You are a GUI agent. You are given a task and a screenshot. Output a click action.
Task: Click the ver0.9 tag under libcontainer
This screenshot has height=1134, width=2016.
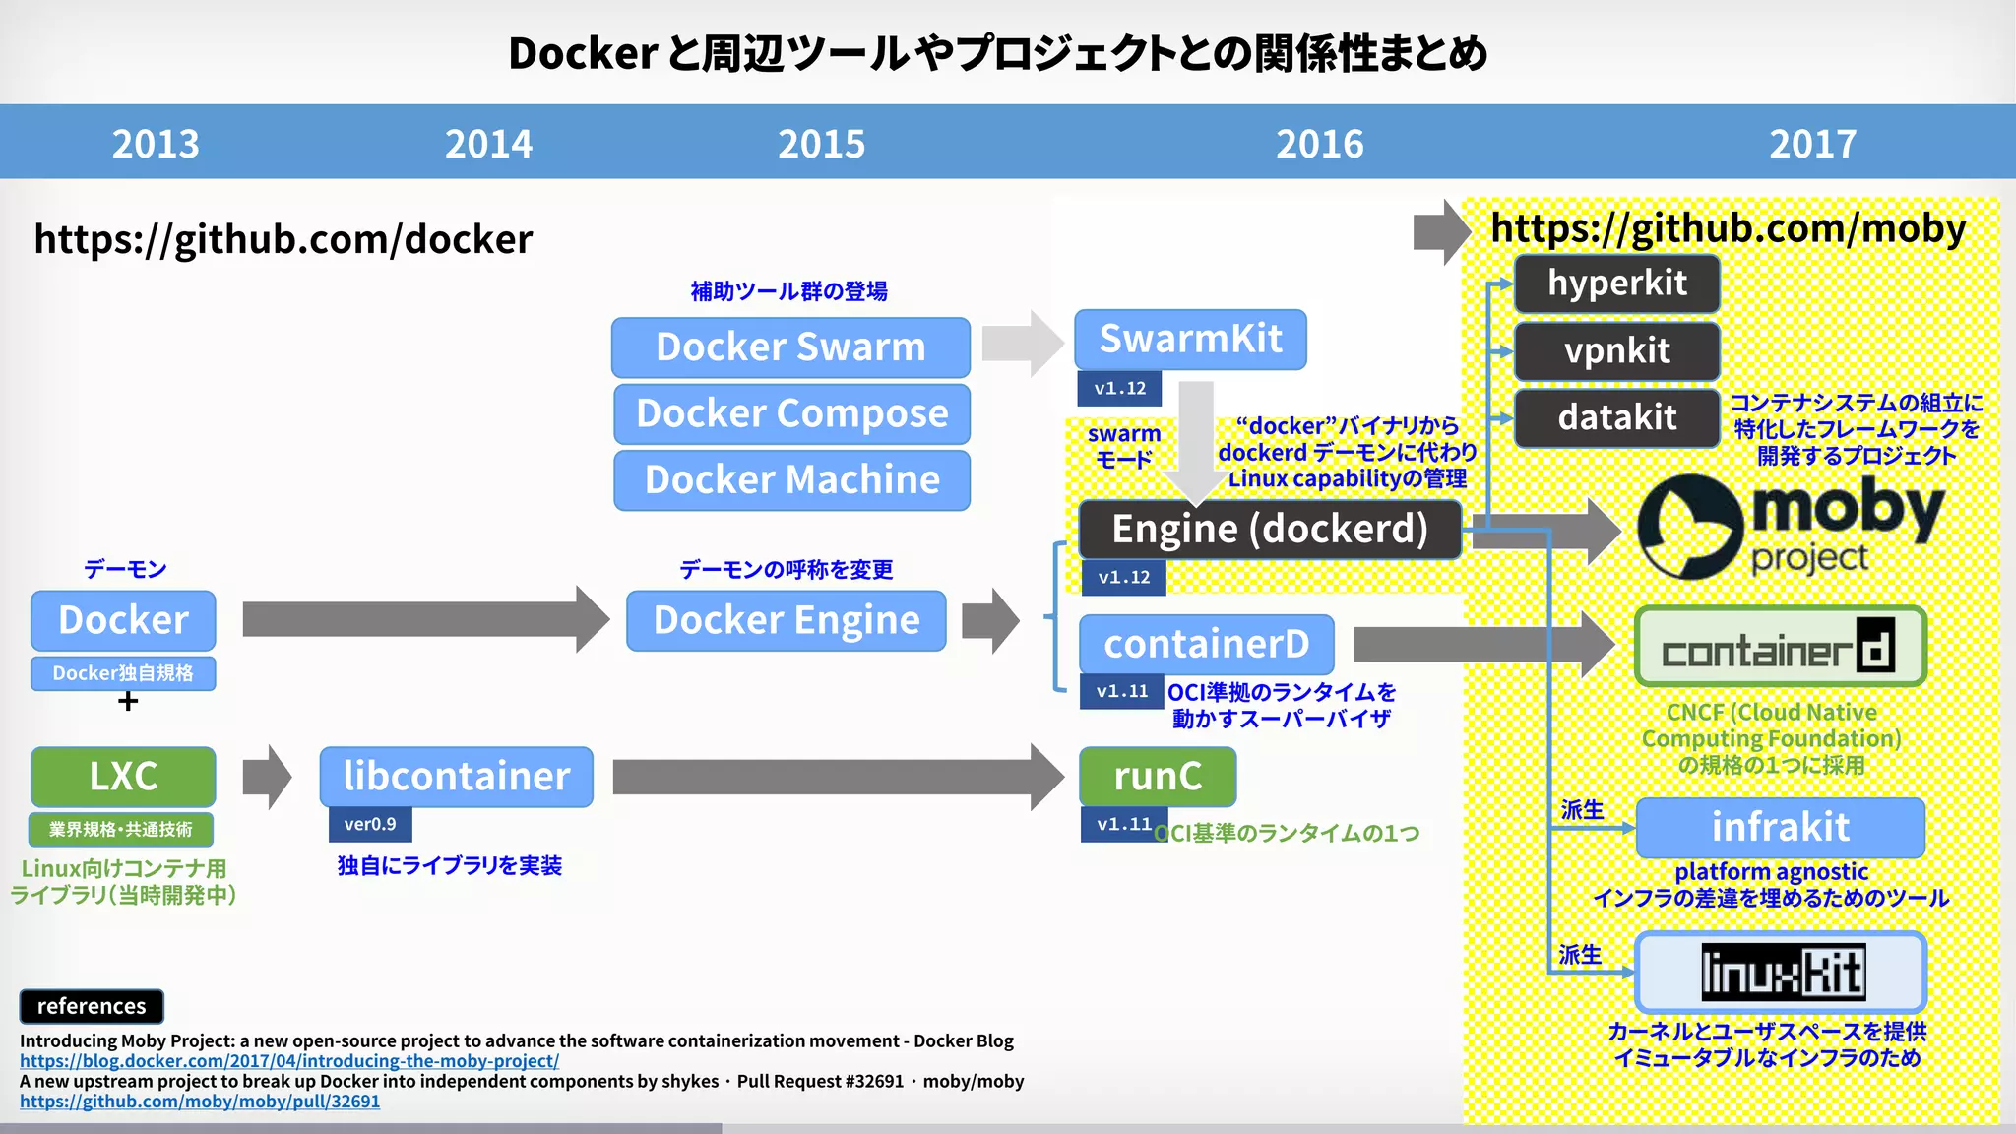click(x=370, y=824)
